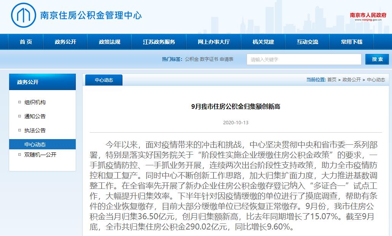Viewport: 392px width, 236px height.
Task: Go to 首页 in the navigation bar
Action: click(x=26, y=42)
